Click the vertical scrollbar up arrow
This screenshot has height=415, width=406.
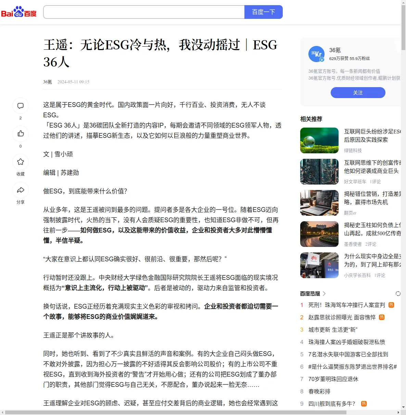click(403, 2)
